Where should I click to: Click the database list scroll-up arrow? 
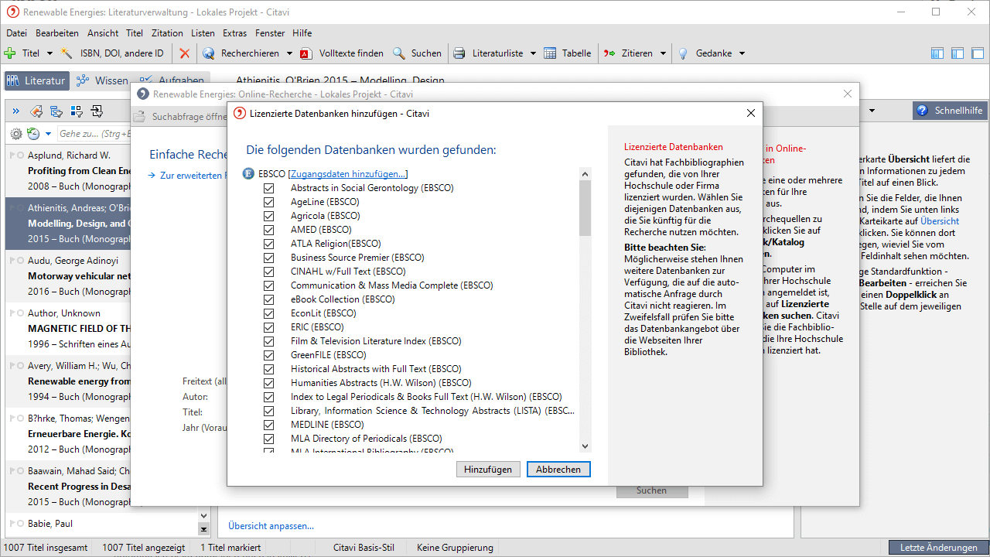pyautogui.click(x=585, y=174)
